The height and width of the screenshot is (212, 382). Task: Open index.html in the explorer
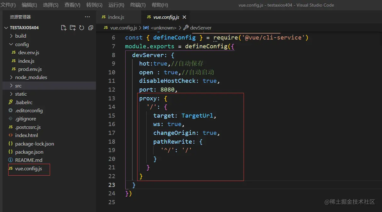(26, 135)
